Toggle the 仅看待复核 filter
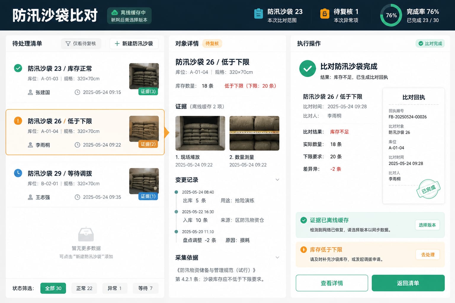This screenshot has width=455, height=303. (81, 43)
